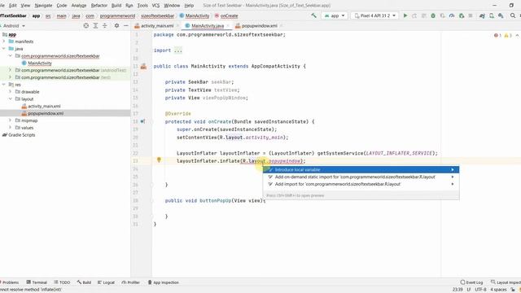The width and height of the screenshot is (521, 293).
Task: Open submenu arrow of Introduce local variable
Action: pyautogui.click(x=453, y=170)
